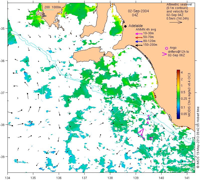
Task: Click the '0.5m/s (1kt 24h)' text
Action: (x=177, y=18)
